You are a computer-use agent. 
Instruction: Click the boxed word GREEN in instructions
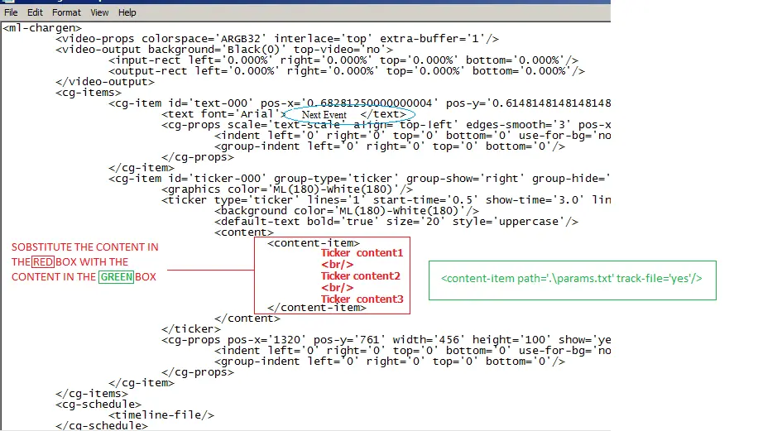point(116,277)
